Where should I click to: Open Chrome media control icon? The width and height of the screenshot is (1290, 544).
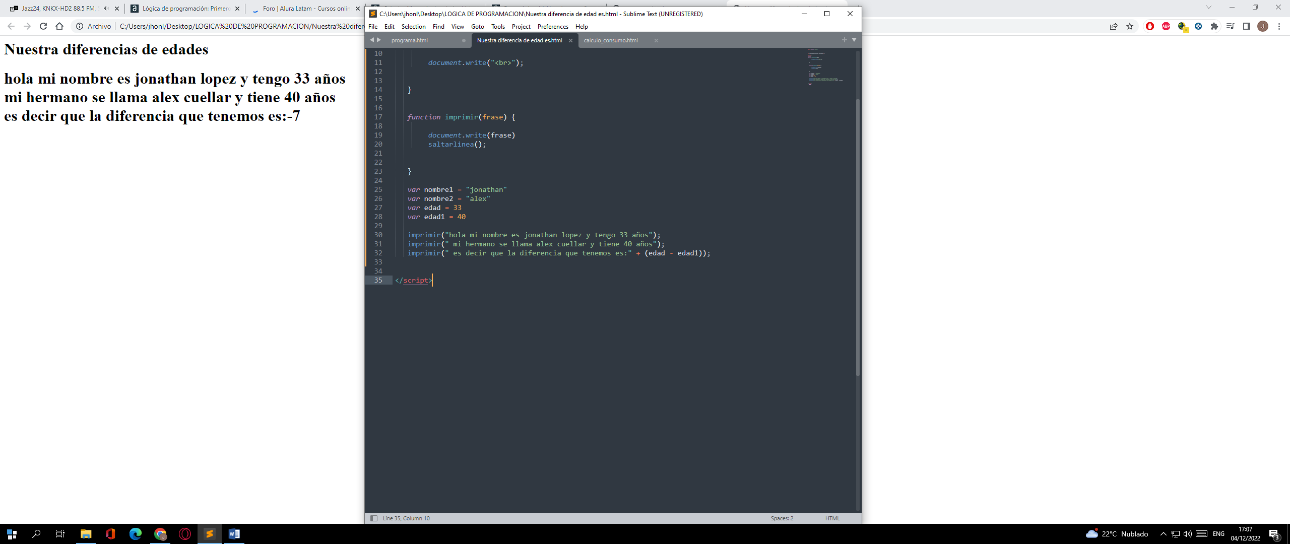(1231, 26)
